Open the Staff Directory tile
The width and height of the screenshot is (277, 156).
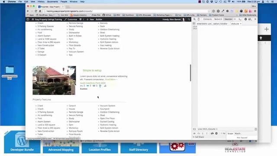(x=138, y=147)
